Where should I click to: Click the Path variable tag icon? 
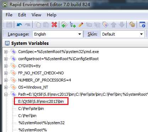(13, 94)
